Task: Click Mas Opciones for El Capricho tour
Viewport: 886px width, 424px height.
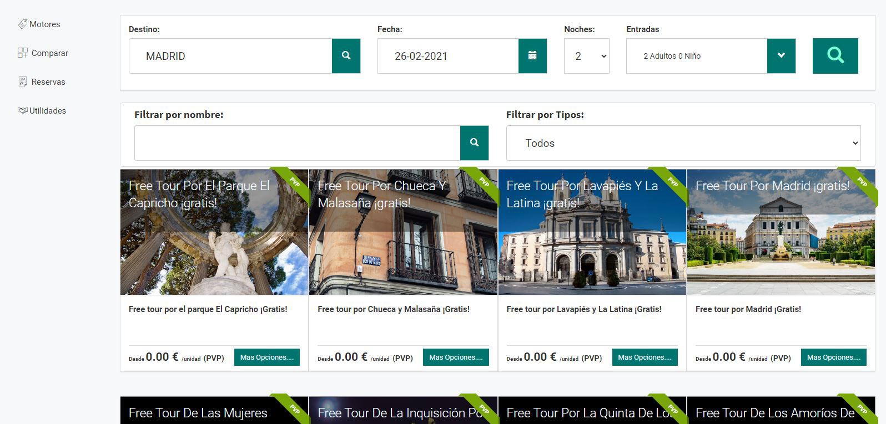Action: pos(266,357)
